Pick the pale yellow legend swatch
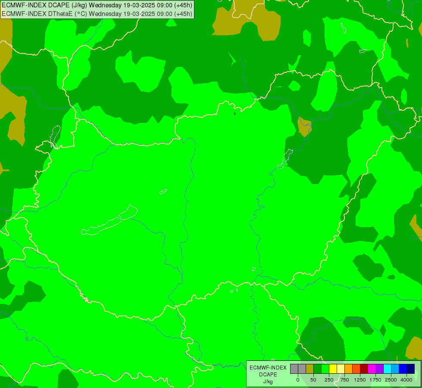This screenshot has width=422, height=388. click(341, 369)
